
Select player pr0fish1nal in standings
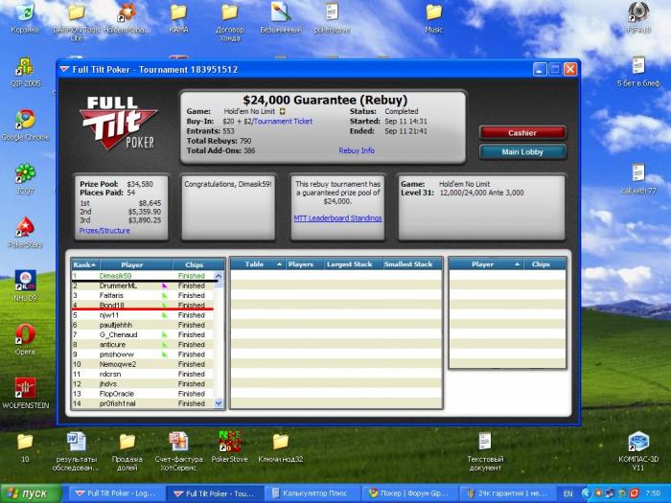coord(143,403)
